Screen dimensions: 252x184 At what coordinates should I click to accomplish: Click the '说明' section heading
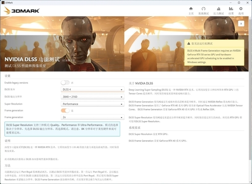8,141
